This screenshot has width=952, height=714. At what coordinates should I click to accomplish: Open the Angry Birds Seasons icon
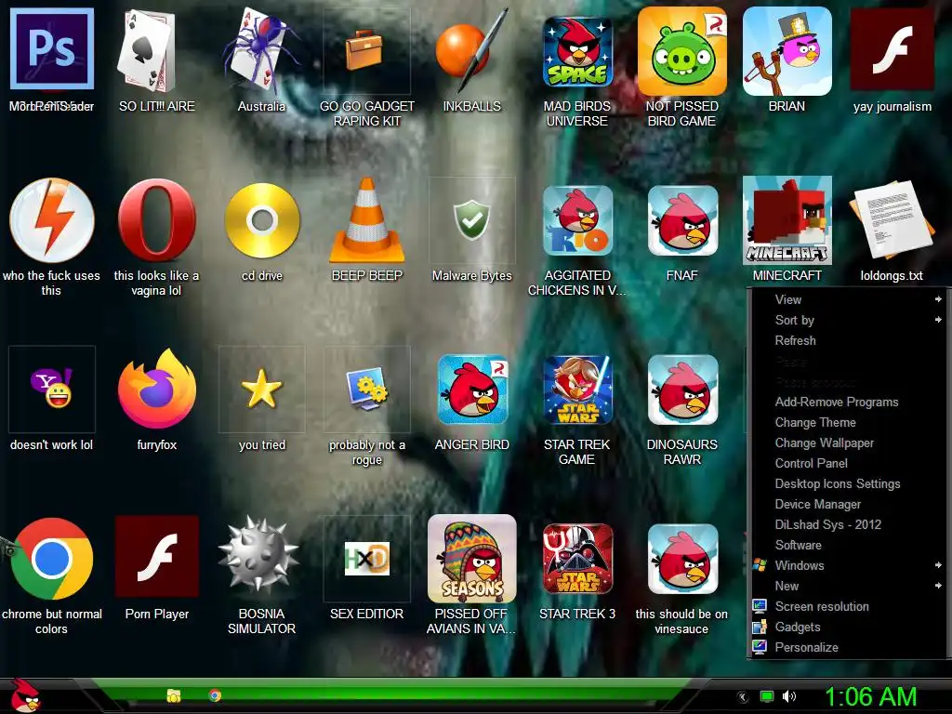pos(471,559)
